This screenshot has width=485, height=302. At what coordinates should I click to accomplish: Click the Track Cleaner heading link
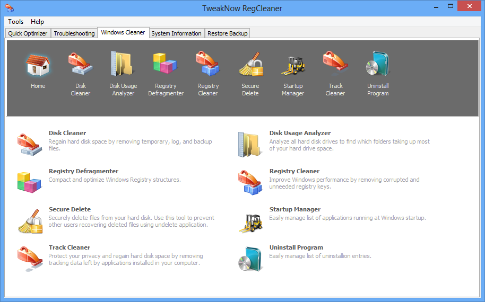pos(70,247)
